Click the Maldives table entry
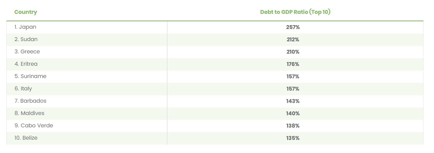This screenshot has height=153, width=434. pos(29,113)
